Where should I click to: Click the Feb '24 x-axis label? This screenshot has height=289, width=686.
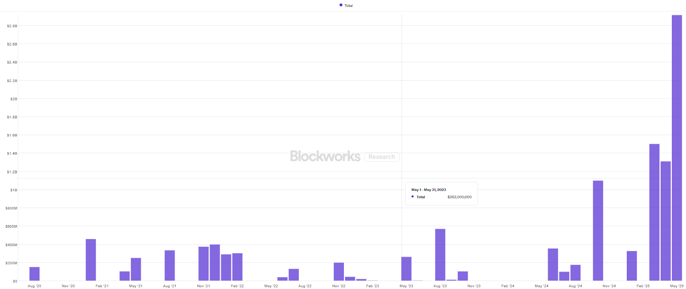pyautogui.click(x=508, y=286)
